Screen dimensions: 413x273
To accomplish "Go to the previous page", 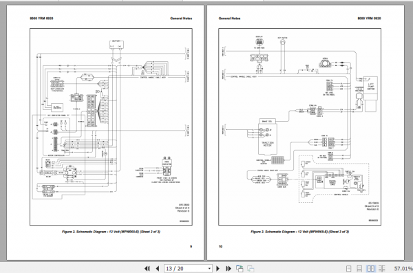I will (158, 268).
